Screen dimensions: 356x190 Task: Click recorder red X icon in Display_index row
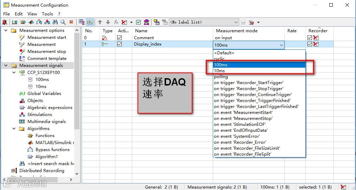[316, 44]
